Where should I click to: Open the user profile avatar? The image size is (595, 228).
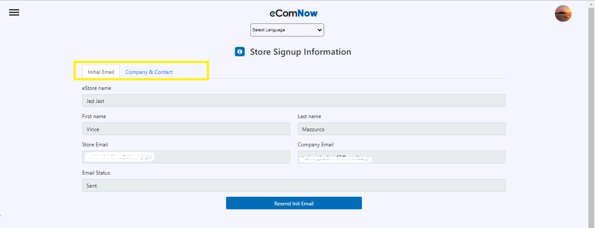click(x=563, y=13)
